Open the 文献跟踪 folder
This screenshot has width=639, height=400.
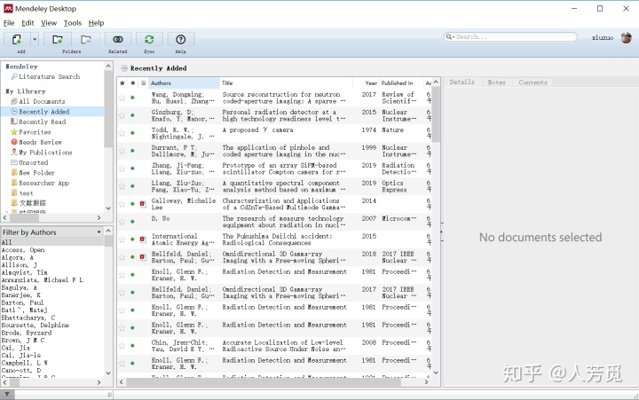[33, 203]
